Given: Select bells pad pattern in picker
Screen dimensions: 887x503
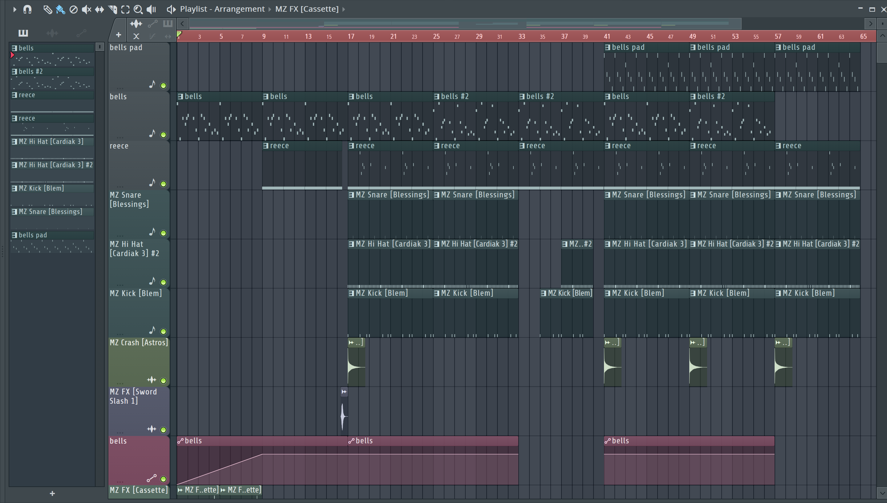Looking at the screenshot, I should [52, 242].
